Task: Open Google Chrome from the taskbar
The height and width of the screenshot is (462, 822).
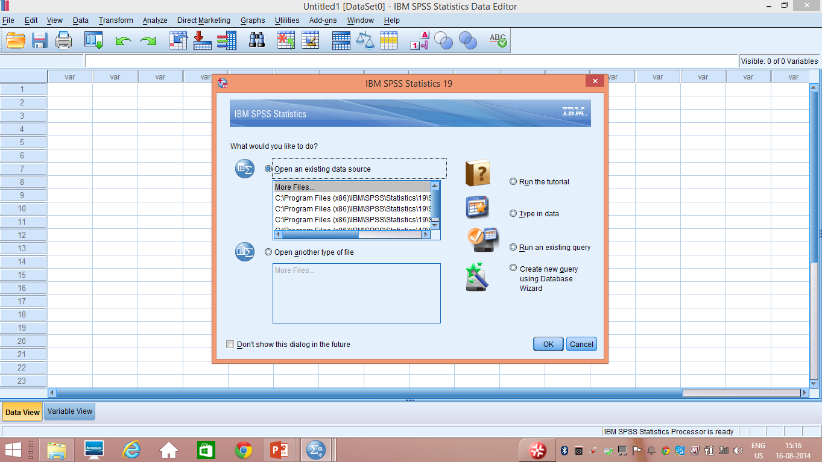Action: coord(242,449)
